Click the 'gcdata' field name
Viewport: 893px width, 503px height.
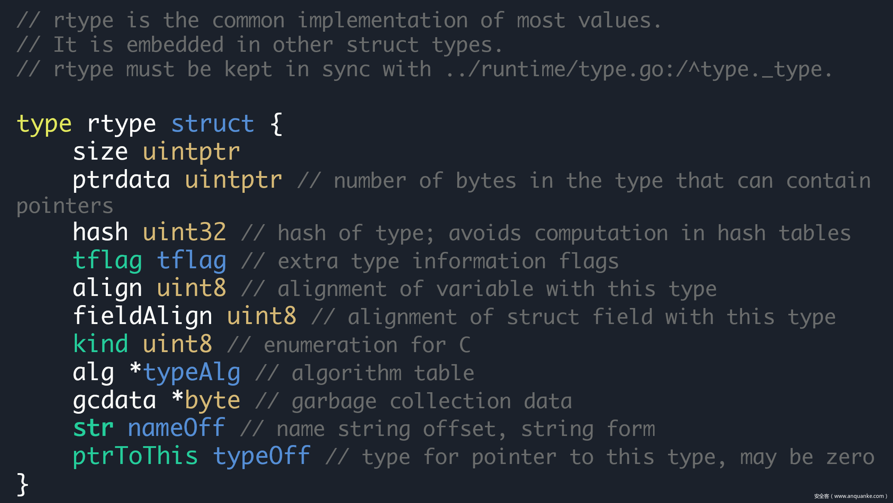click(x=114, y=401)
